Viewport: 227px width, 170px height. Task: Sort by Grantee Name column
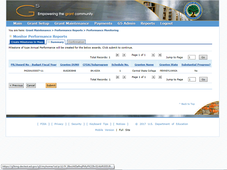point(144,64)
